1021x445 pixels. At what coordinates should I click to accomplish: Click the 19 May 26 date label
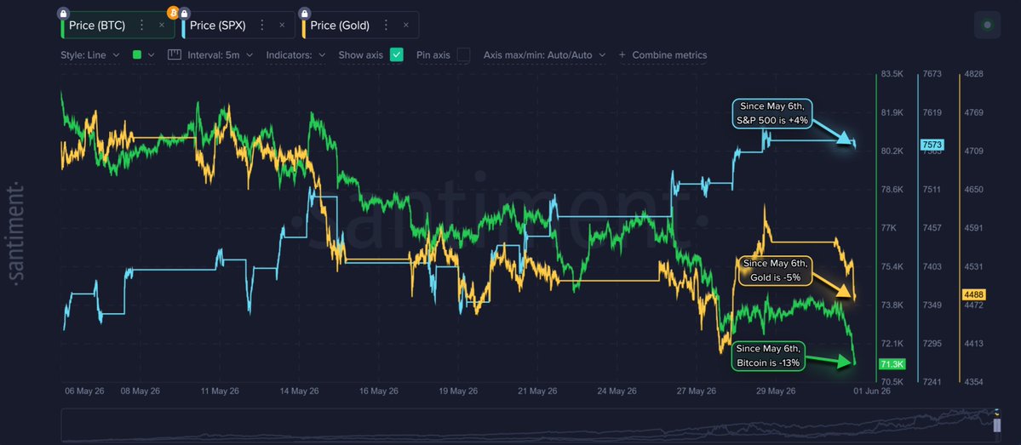click(x=459, y=391)
